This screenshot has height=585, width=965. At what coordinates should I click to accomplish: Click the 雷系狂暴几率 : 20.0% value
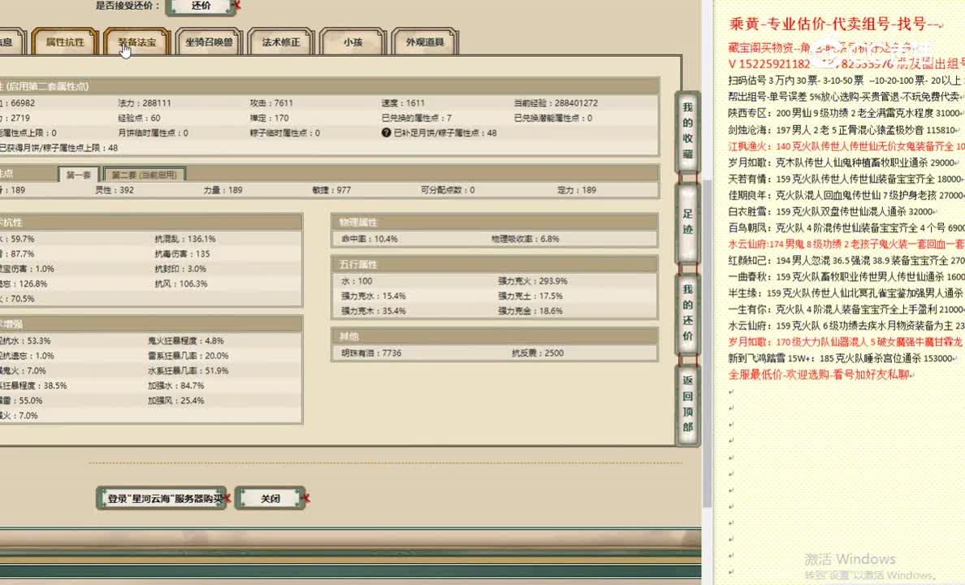click(x=188, y=355)
